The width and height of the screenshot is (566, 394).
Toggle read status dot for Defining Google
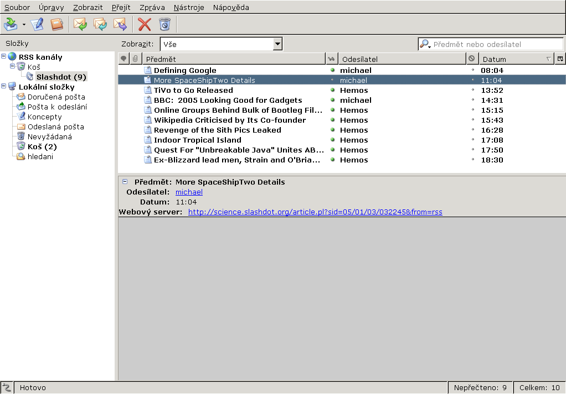coord(332,70)
